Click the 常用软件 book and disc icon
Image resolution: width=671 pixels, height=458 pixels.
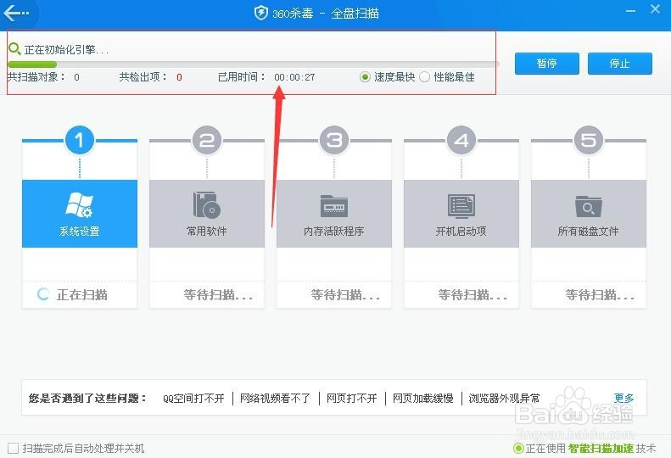pyautogui.click(x=207, y=205)
